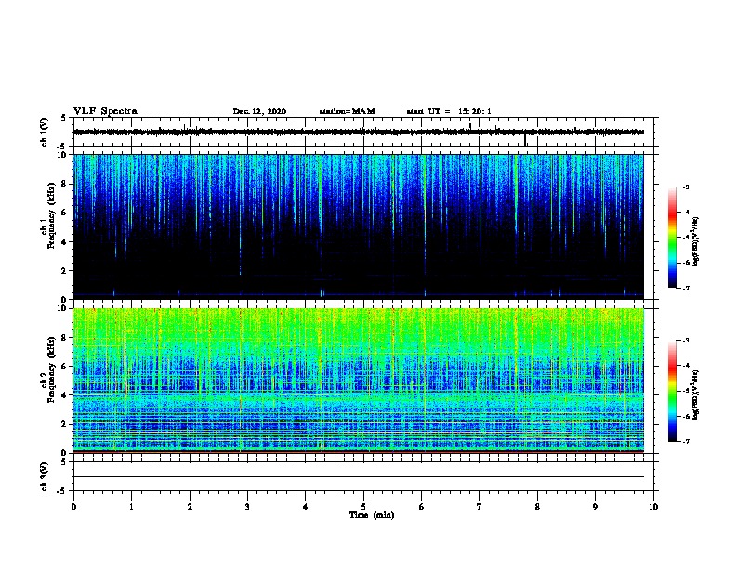This screenshot has width=736, height=568.
Task: Click inside the ch.1 spectrogram panel
Action: pyautogui.click(x=358, y=226)
